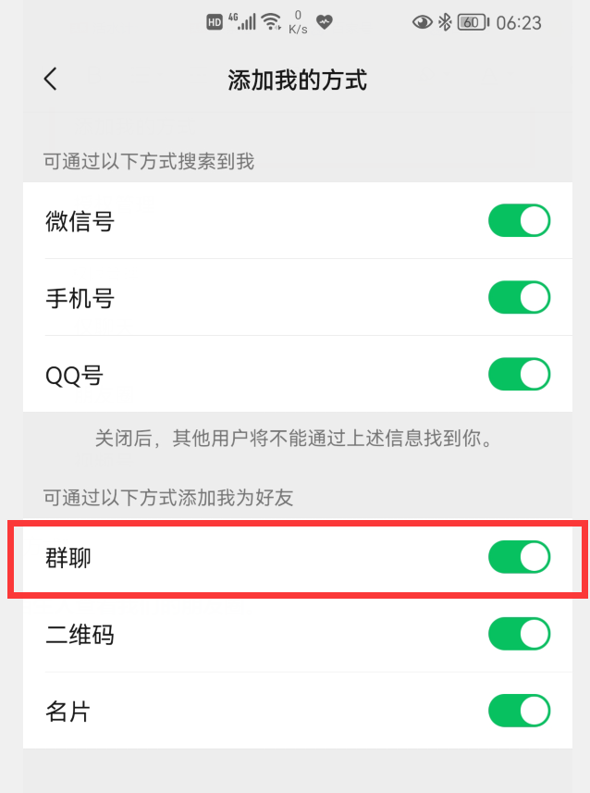
Task: Disable the QQ号 search switch
Action: coord(519,375)
